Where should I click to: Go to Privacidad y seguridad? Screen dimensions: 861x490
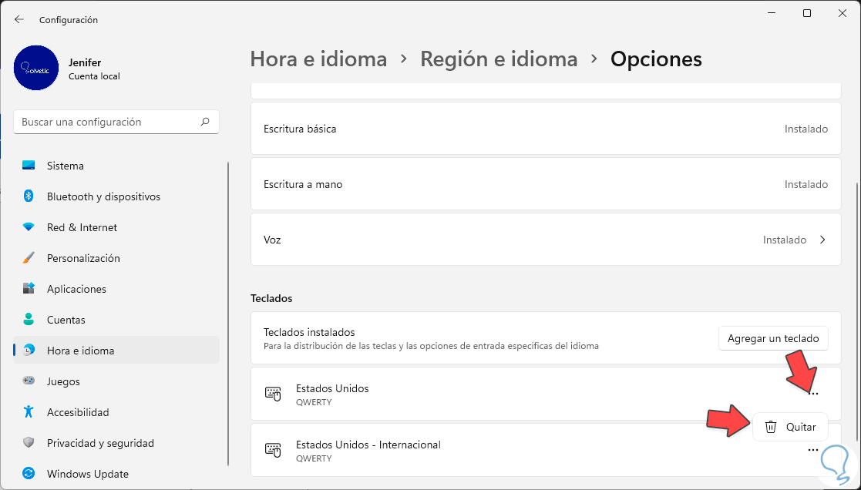click(100, 443)
